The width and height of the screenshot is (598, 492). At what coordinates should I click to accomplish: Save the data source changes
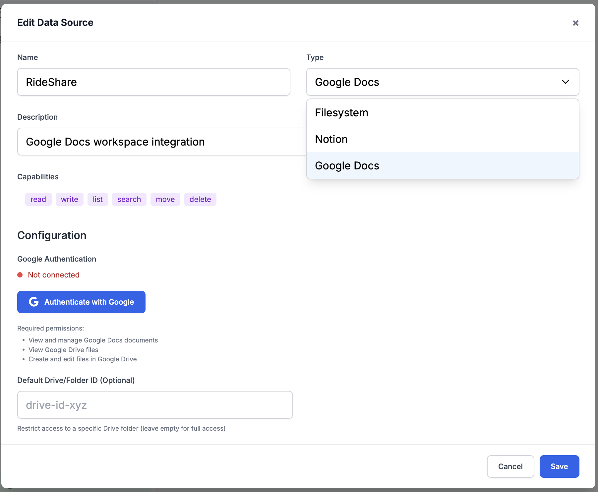click(x=559, y=466)
